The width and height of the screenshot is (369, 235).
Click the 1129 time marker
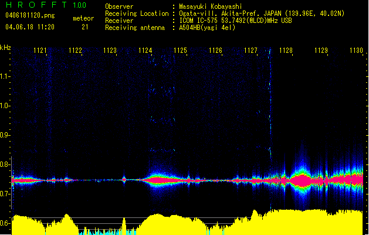[321, 50]
